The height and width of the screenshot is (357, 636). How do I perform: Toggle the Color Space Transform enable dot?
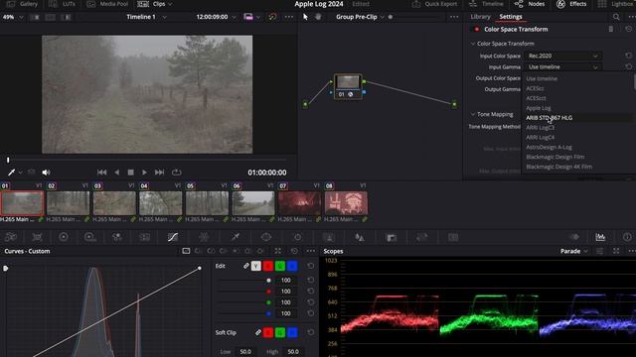477,29
